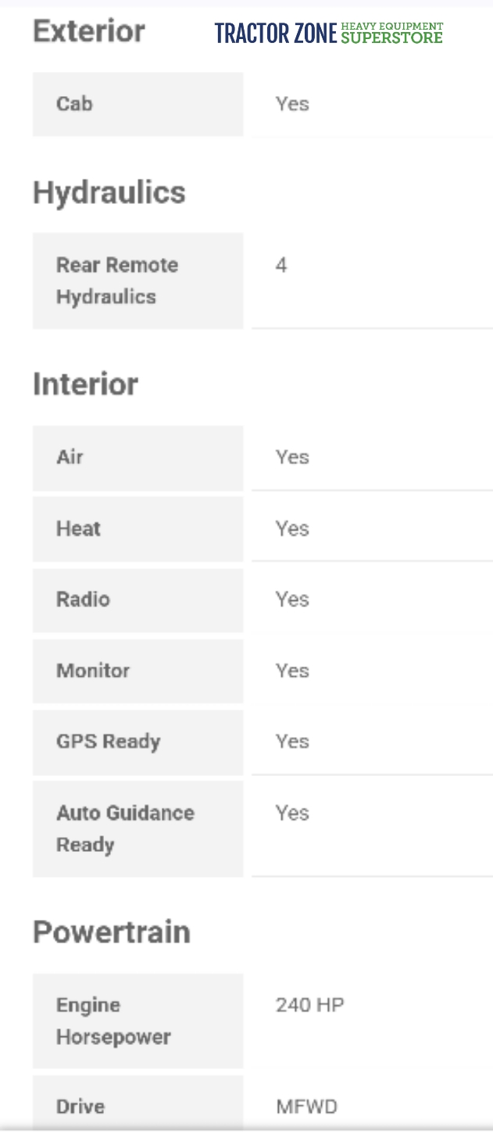This screenshot has width=493, height=1134.
Task: Select the Hydraulics section heading
Action: (109, 192)
